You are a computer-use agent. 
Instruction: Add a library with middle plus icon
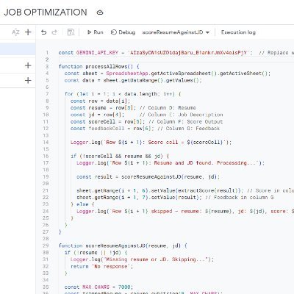[28, 65]
